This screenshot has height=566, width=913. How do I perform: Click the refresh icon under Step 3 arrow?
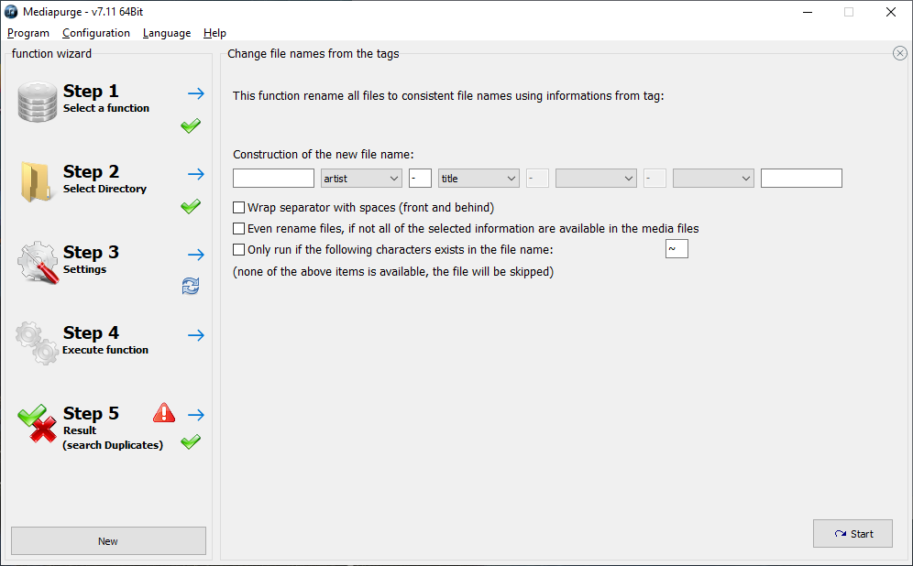[x=191, y=286]
